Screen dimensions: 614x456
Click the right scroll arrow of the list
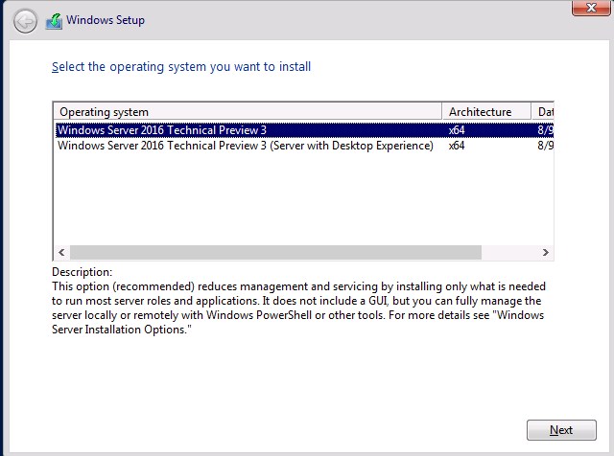coord(546,252)
